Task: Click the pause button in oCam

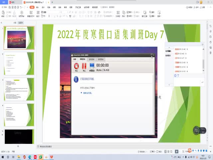Action: click(x=84, y=66)
